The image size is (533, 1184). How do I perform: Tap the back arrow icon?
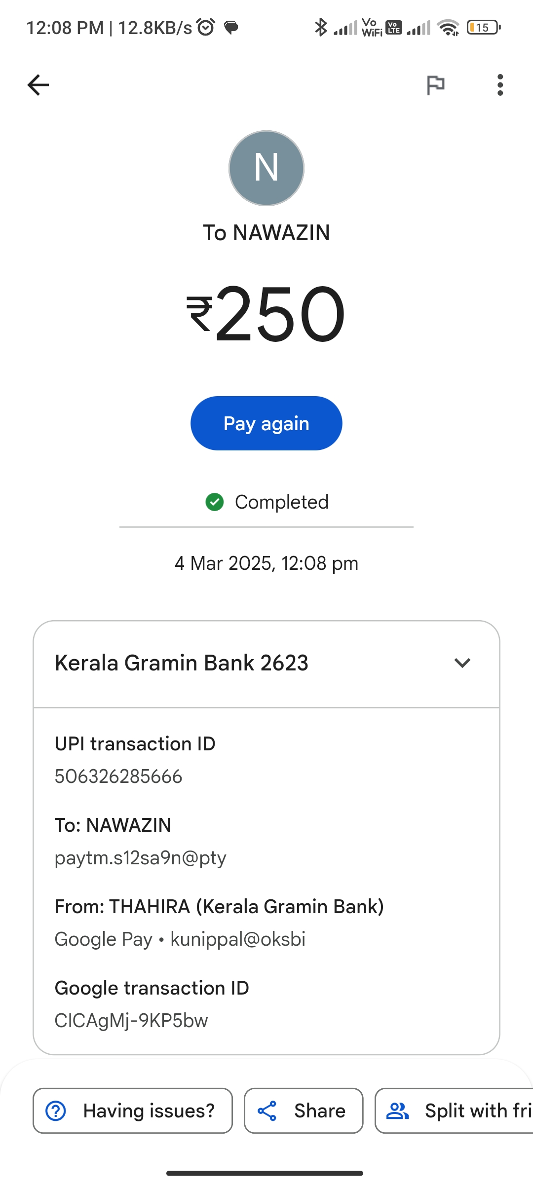click(x=38, y=85)
